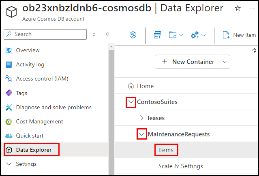Click the Cosmos DB account cube icon
Screen dimensions: 259x176
click(11, 12)
